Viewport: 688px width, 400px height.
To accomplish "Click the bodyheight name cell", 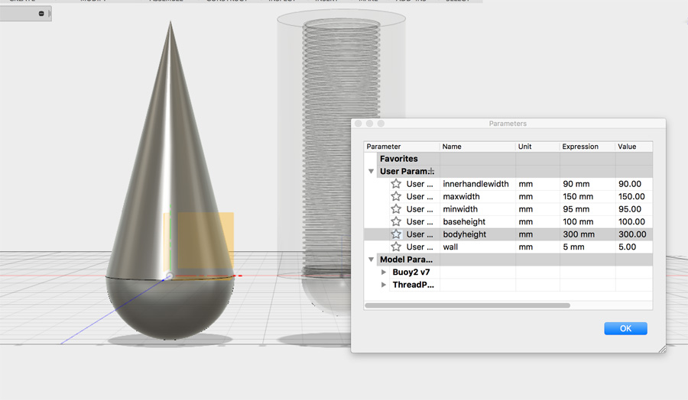I will pos(477,234).
